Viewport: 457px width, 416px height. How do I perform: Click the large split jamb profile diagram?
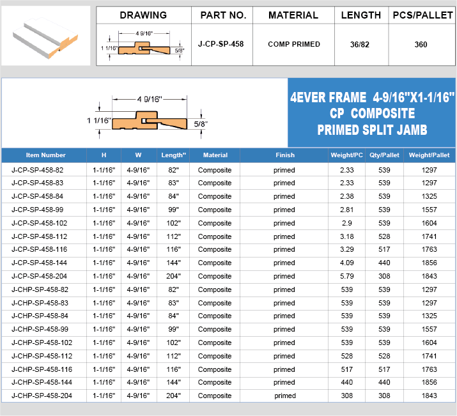[x=147, y=117]
